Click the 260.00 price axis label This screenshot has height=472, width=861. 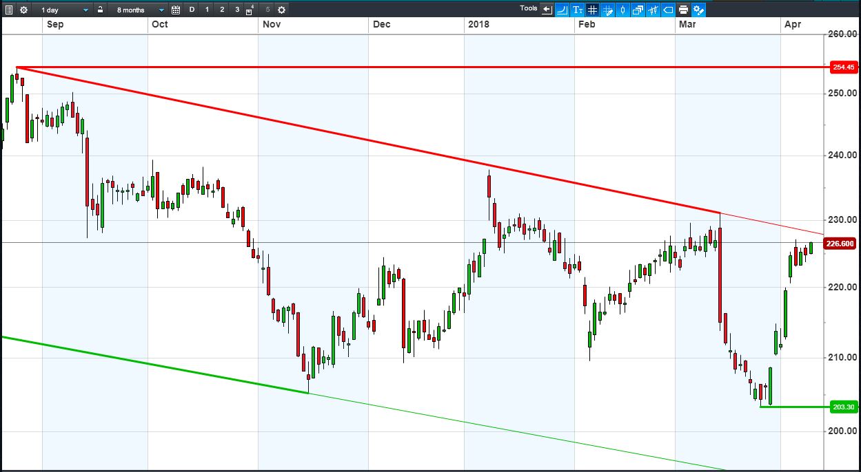coord(842,34)
